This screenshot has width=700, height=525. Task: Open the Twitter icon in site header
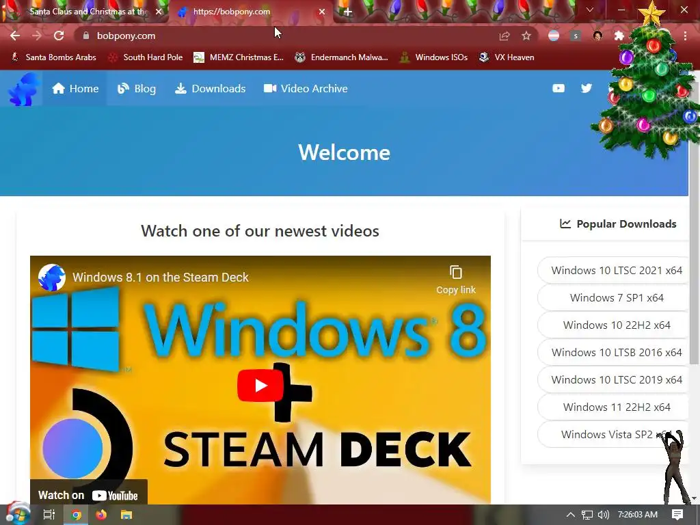(586, 88)
